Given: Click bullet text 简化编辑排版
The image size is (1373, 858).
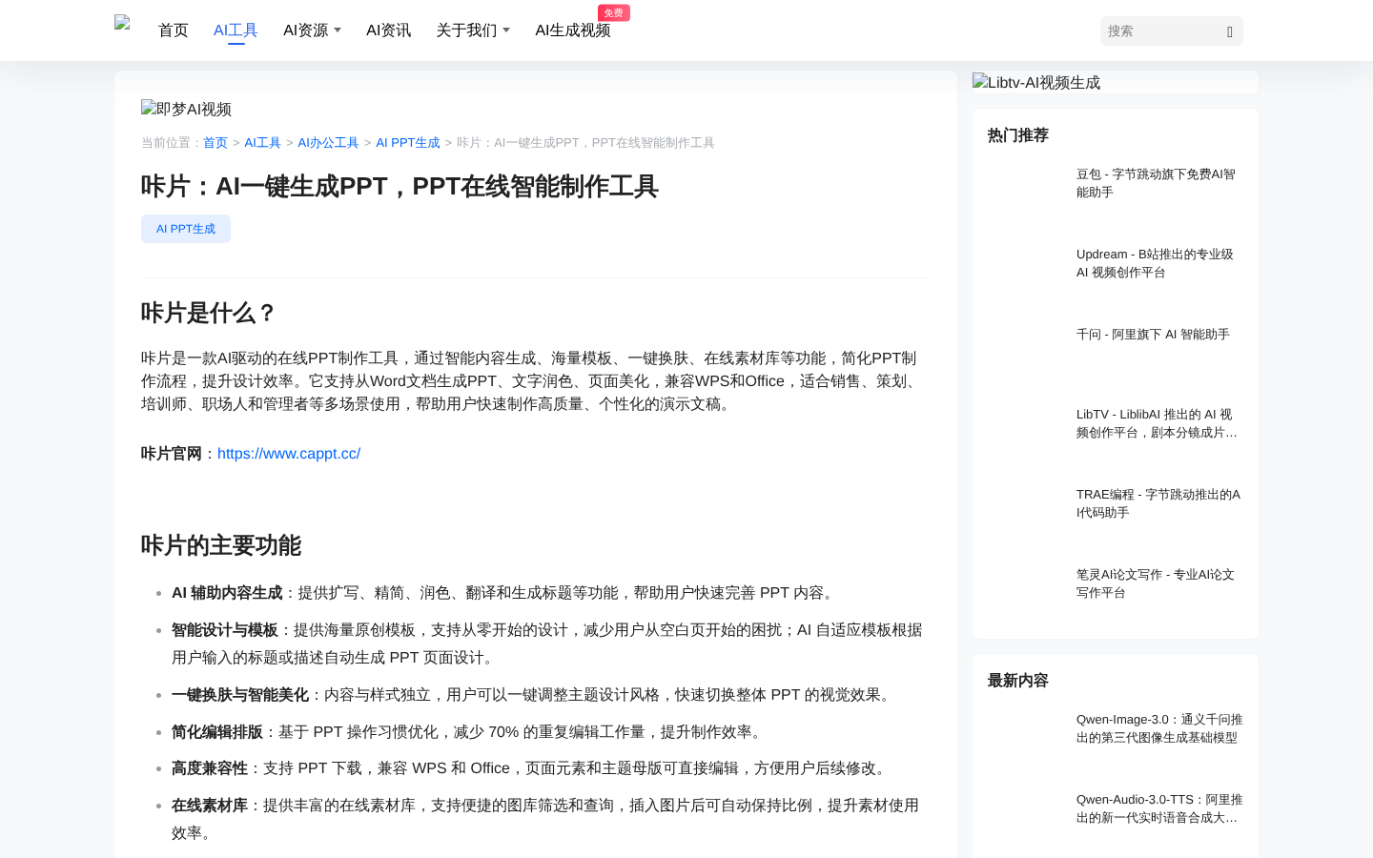Looking at the screenshot, I should (x=217, y=732).
